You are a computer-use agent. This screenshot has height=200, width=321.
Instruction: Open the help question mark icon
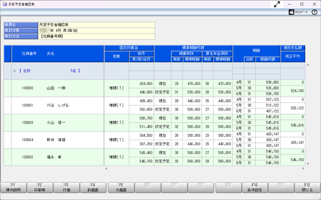pyautogui.click(x=314, y=12)
